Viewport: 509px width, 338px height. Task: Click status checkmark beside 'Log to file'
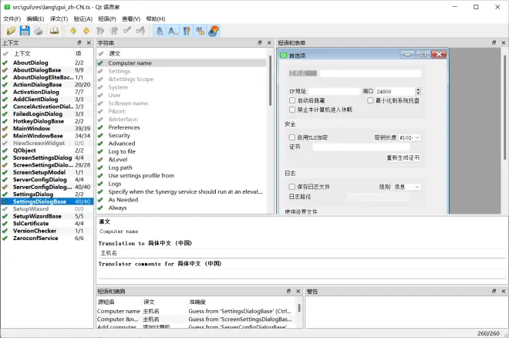coord(100,151)
